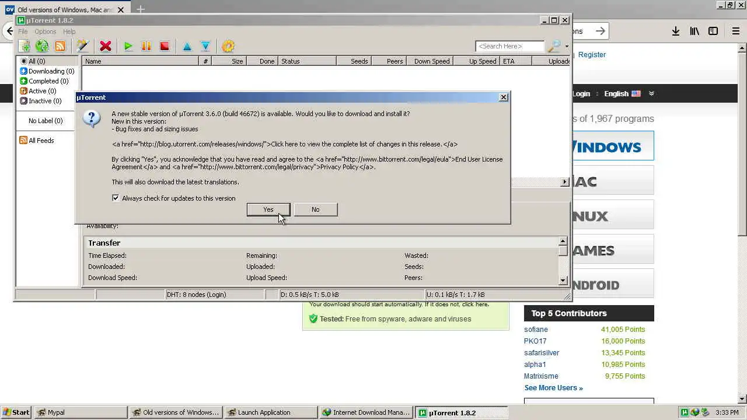Select All Feeds in sidebar

[x=37, y=141]
